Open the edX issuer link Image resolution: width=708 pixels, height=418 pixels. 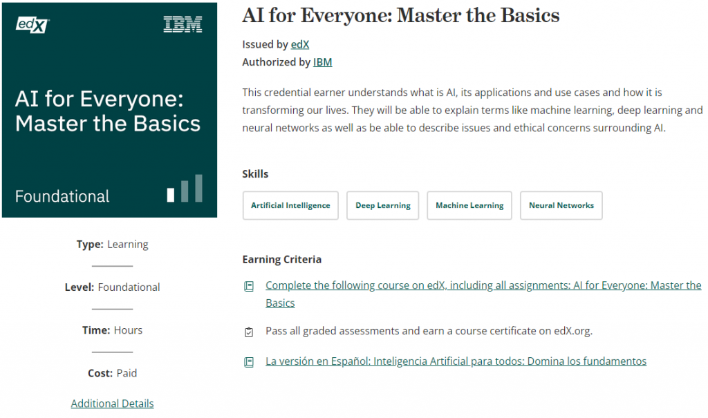(x=299, y=44)
